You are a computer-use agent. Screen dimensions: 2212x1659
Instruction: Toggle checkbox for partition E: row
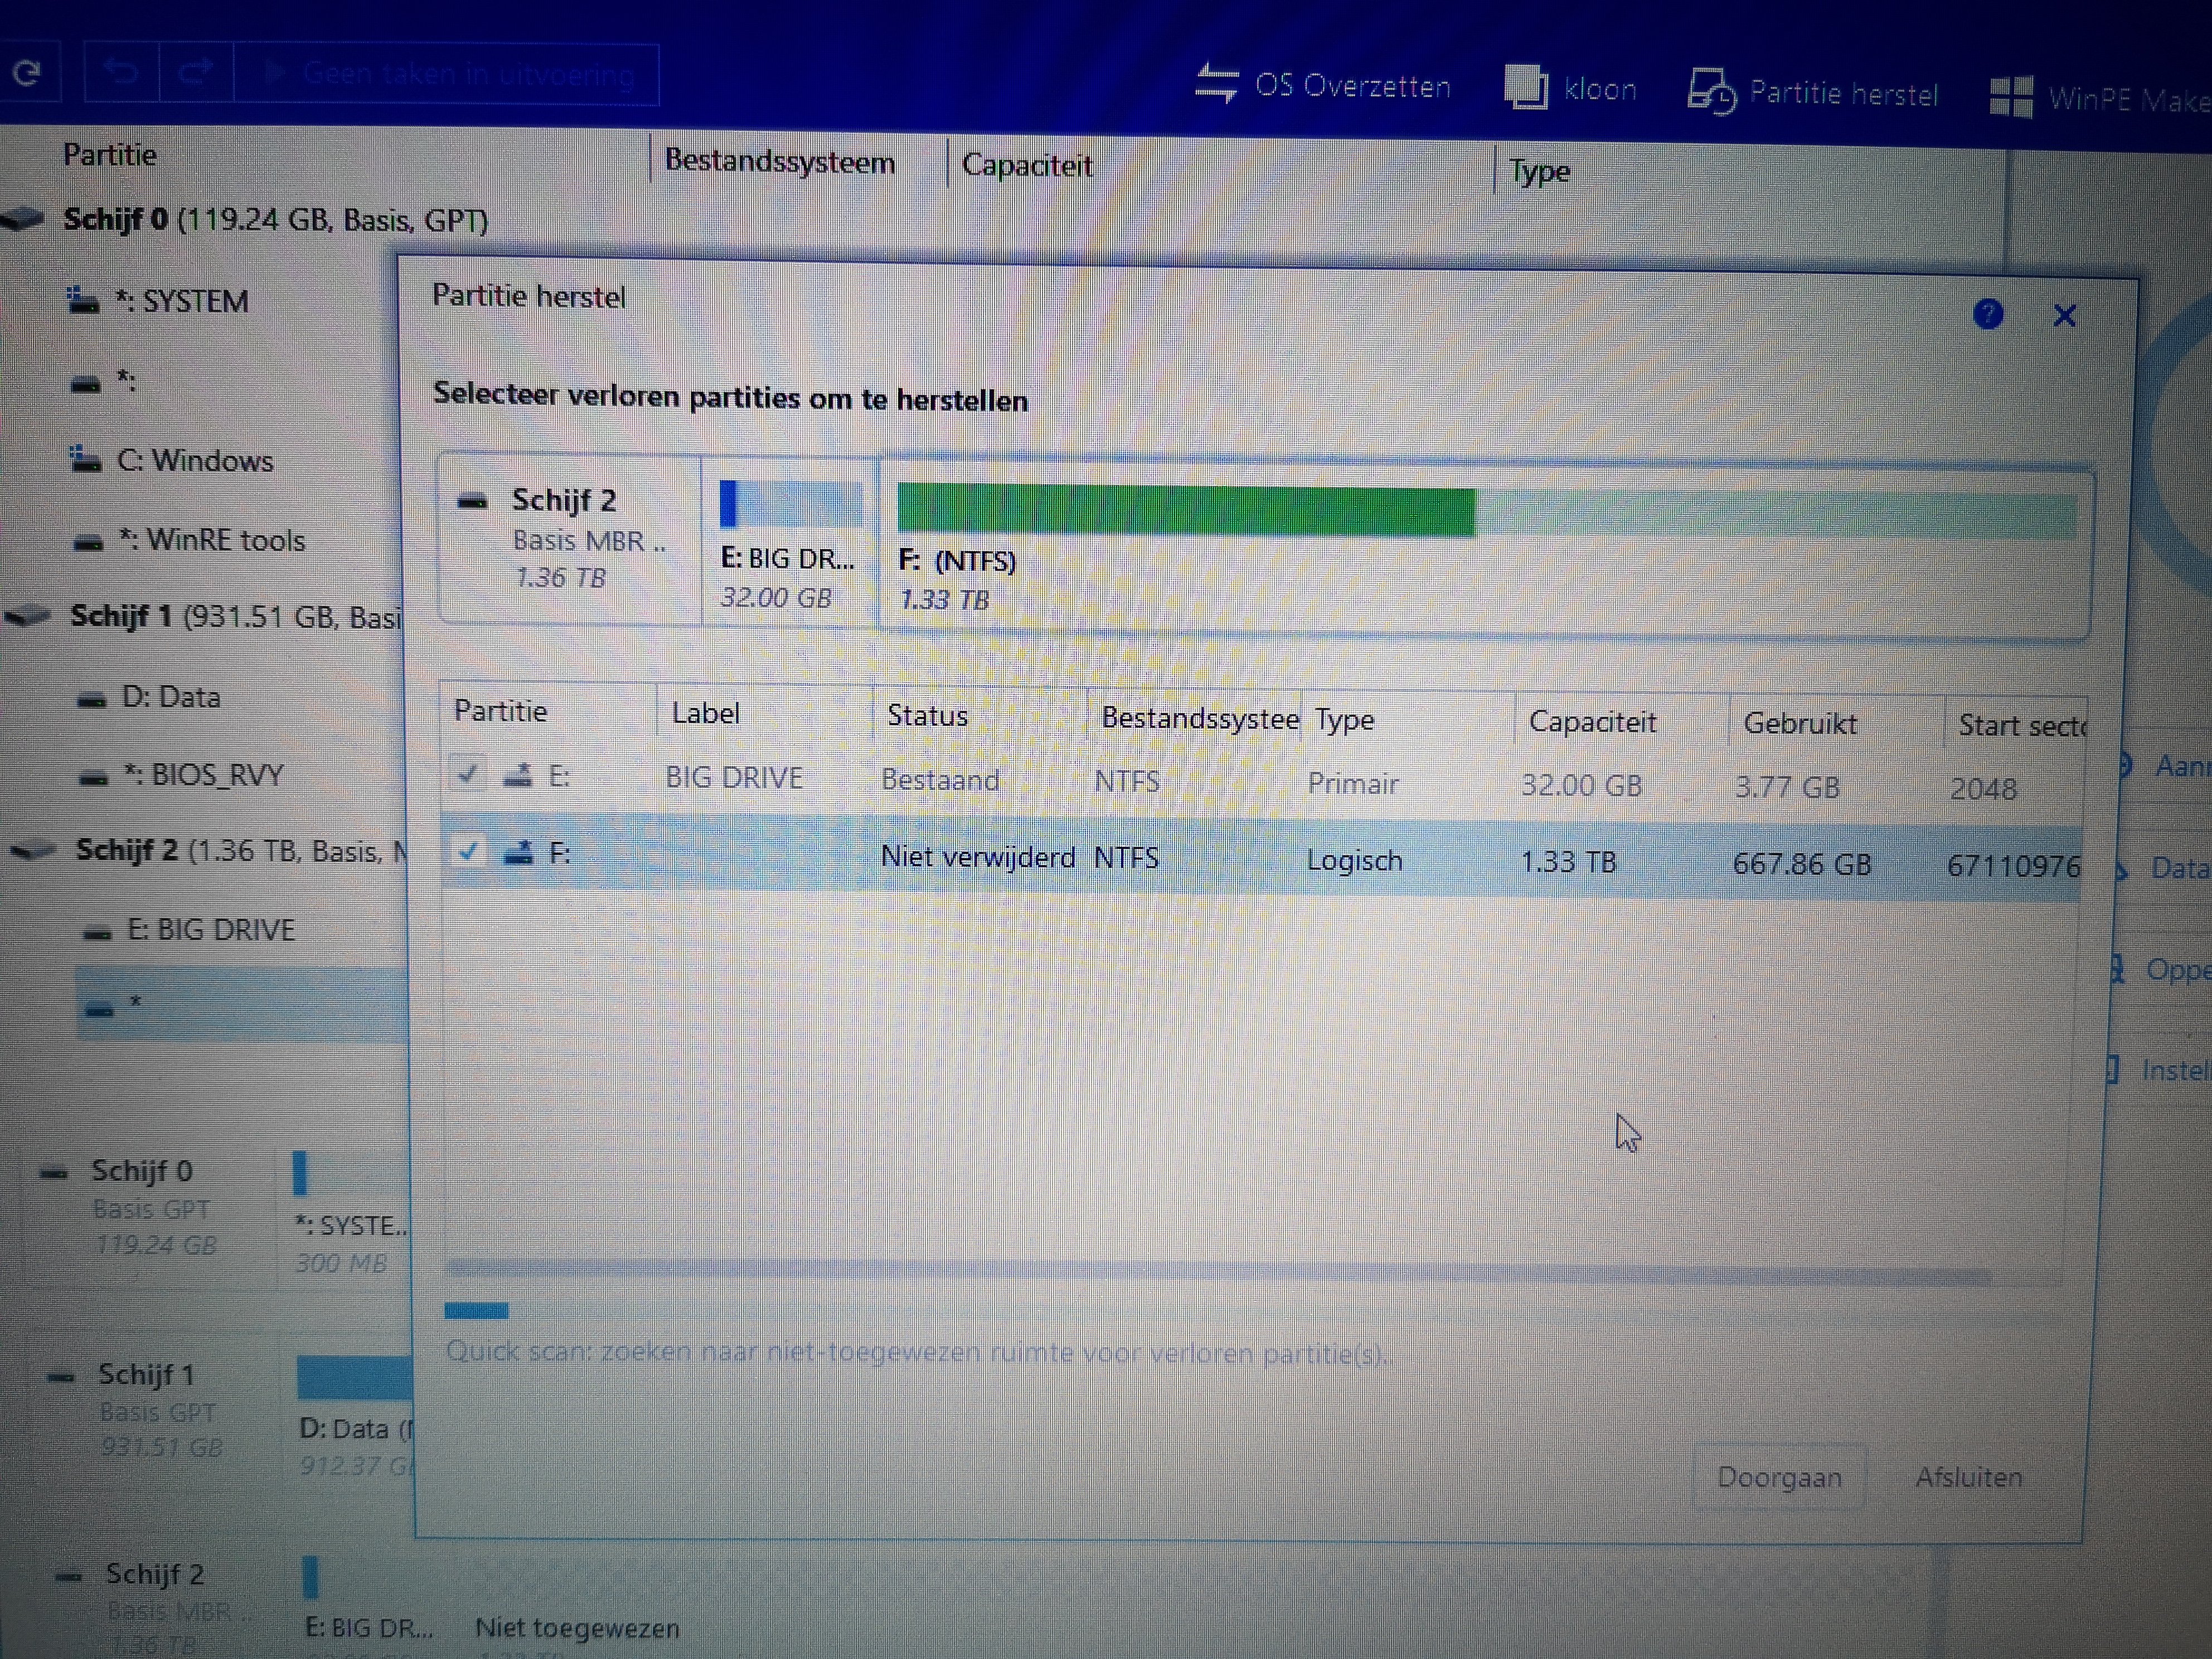click(467, 774)
